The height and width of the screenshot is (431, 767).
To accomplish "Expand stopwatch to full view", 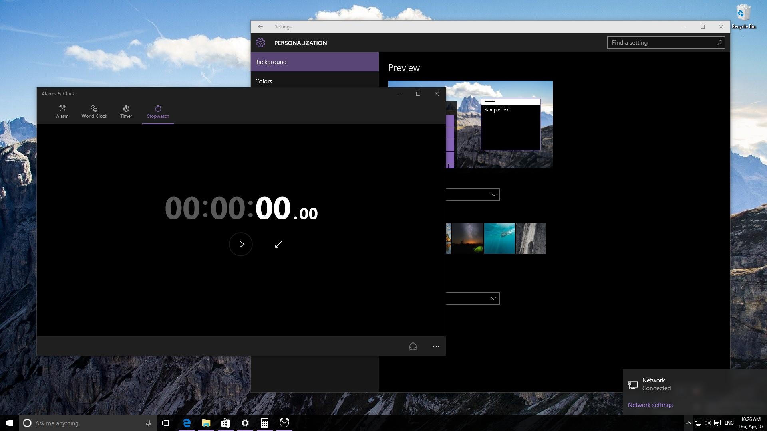I will tap(279, 244).
